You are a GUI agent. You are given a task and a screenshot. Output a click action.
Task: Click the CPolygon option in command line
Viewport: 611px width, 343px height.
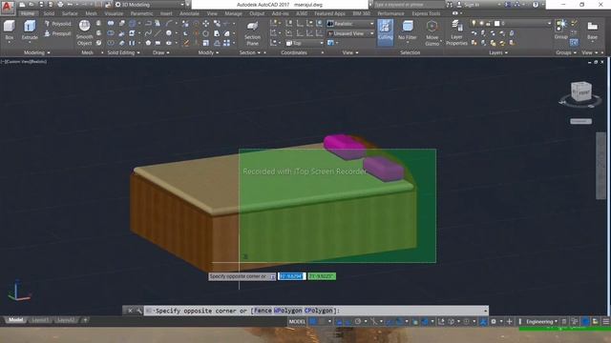click(318, 311)
